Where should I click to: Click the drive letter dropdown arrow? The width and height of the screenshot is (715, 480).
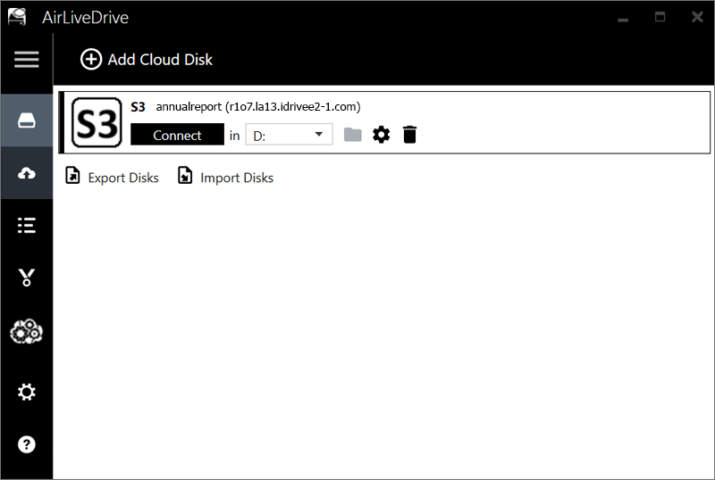tap(319, 135)
